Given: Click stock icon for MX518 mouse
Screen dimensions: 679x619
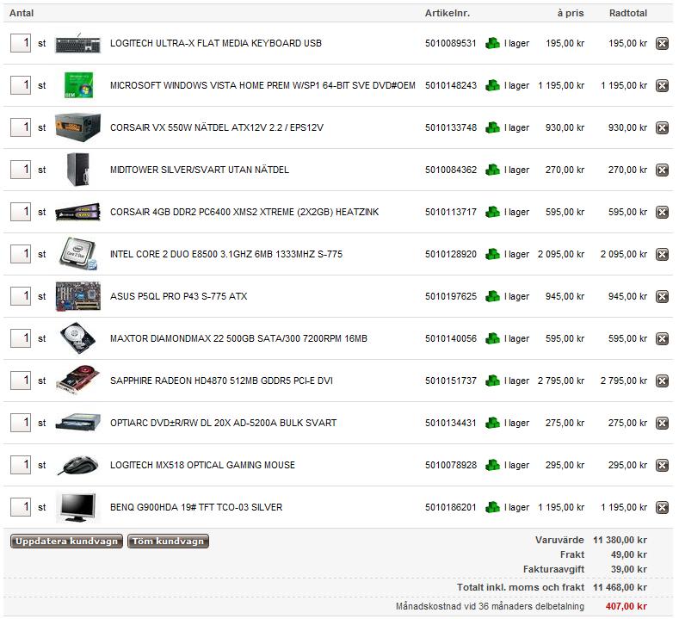Looking at the screenshot, I should pos(493,465).
